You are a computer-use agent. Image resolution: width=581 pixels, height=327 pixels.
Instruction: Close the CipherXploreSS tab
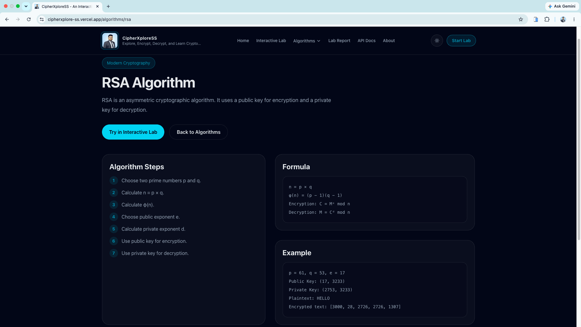(97, 6)
